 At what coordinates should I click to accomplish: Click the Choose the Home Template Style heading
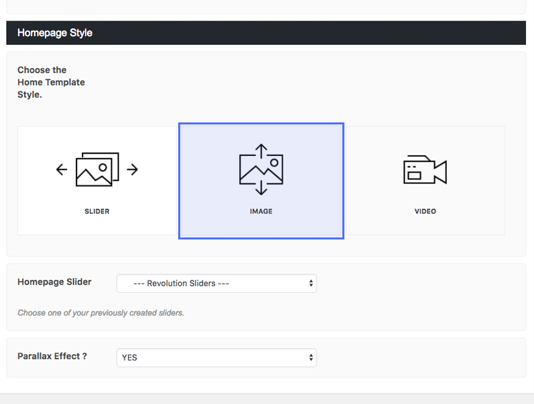coord(51,82)
